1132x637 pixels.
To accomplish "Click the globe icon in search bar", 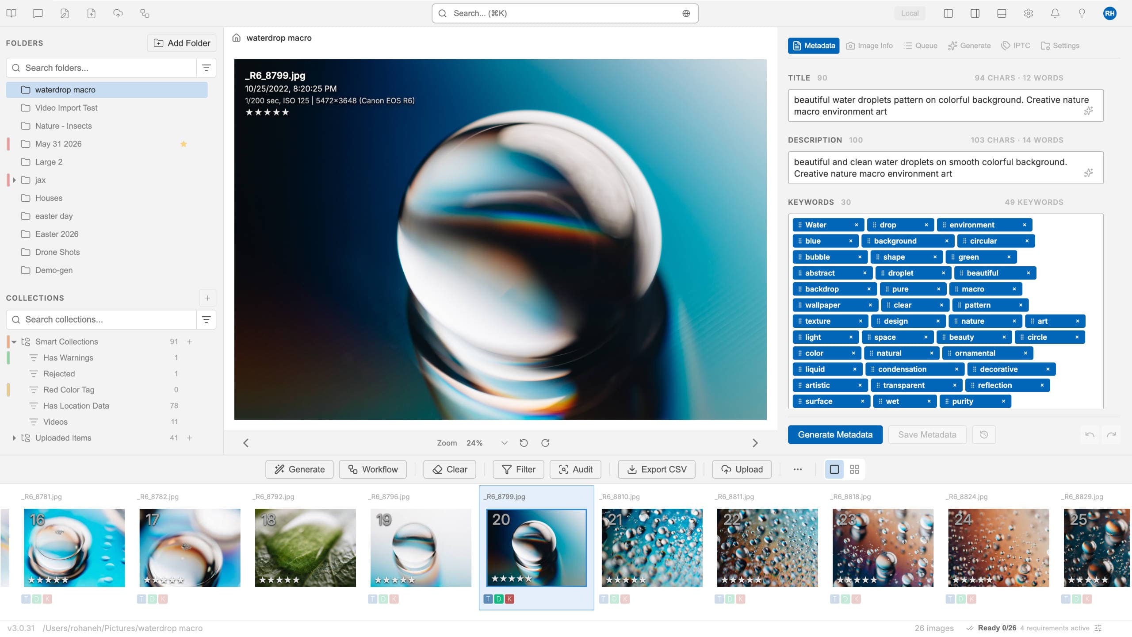I will 686,13.
